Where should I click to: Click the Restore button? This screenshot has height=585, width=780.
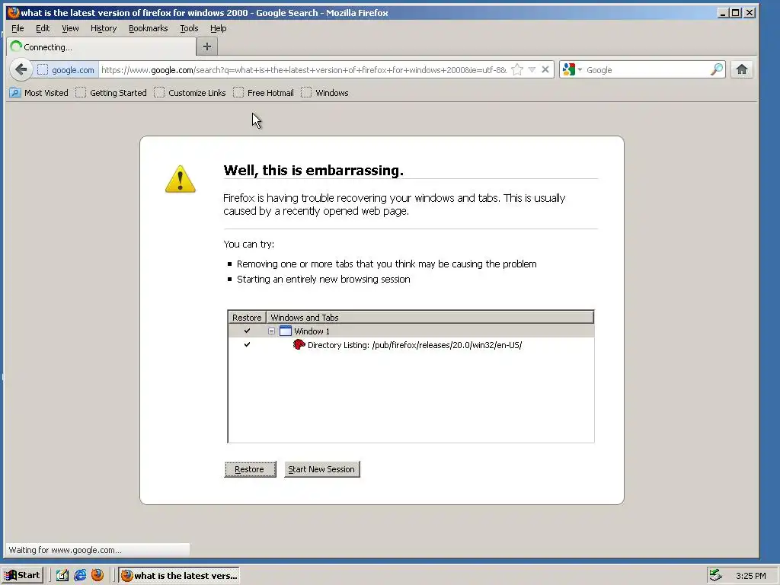(250, 469)
